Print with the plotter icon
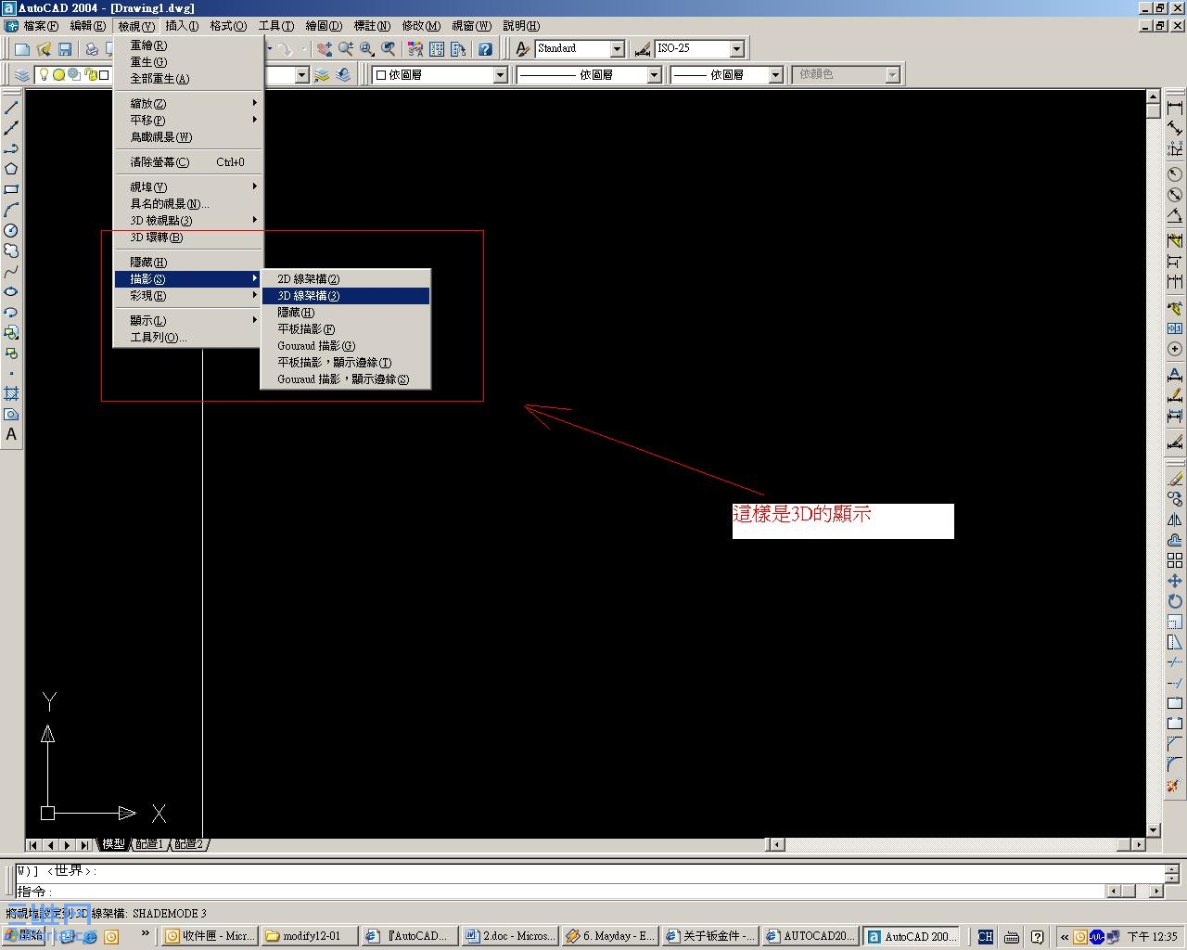This screenshot has height=950, width=1187. click(x=92, y=49)
